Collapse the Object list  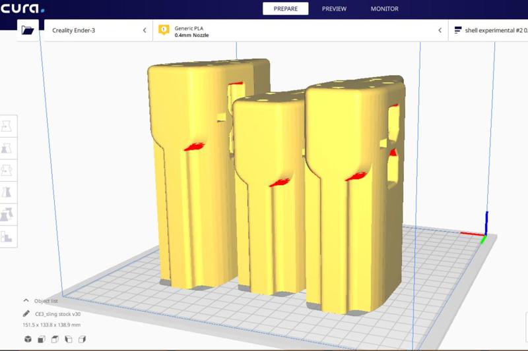pos(40,300)
